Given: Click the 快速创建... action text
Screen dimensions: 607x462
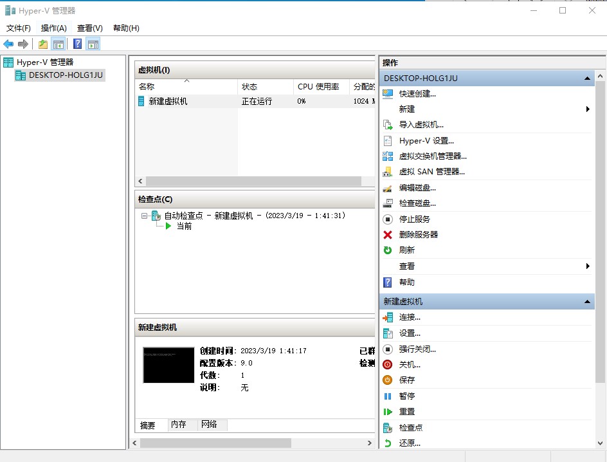Looking at the screenshot, I should click(417, 94).
